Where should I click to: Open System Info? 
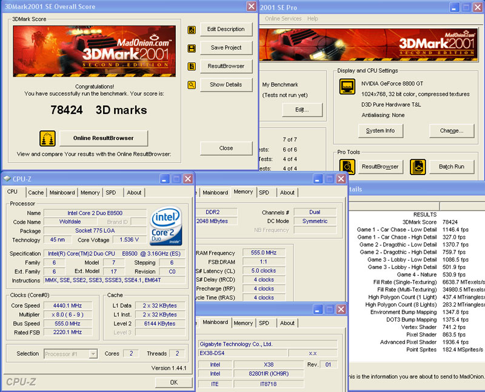point(381,131)
